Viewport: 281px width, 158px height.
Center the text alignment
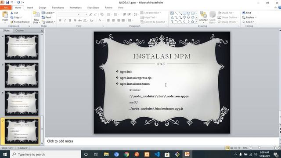[113, 21]
